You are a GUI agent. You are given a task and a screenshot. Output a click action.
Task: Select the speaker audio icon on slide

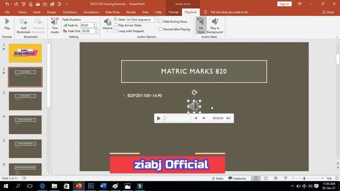[x=194, y=107]
